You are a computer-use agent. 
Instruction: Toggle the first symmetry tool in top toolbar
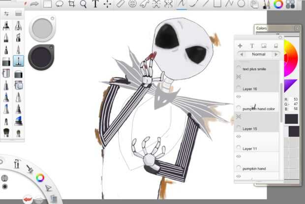coord(156,4)
